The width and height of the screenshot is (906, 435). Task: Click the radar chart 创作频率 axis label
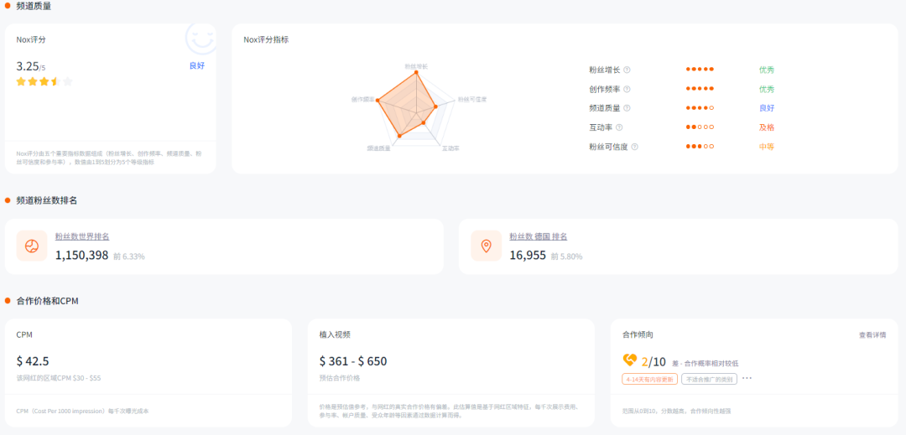pos(363,99)
